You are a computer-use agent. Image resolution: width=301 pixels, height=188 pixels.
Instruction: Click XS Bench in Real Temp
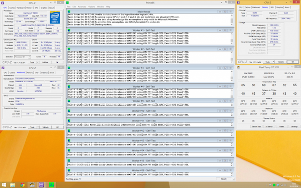pyautogui.click(x=269, y=127)
